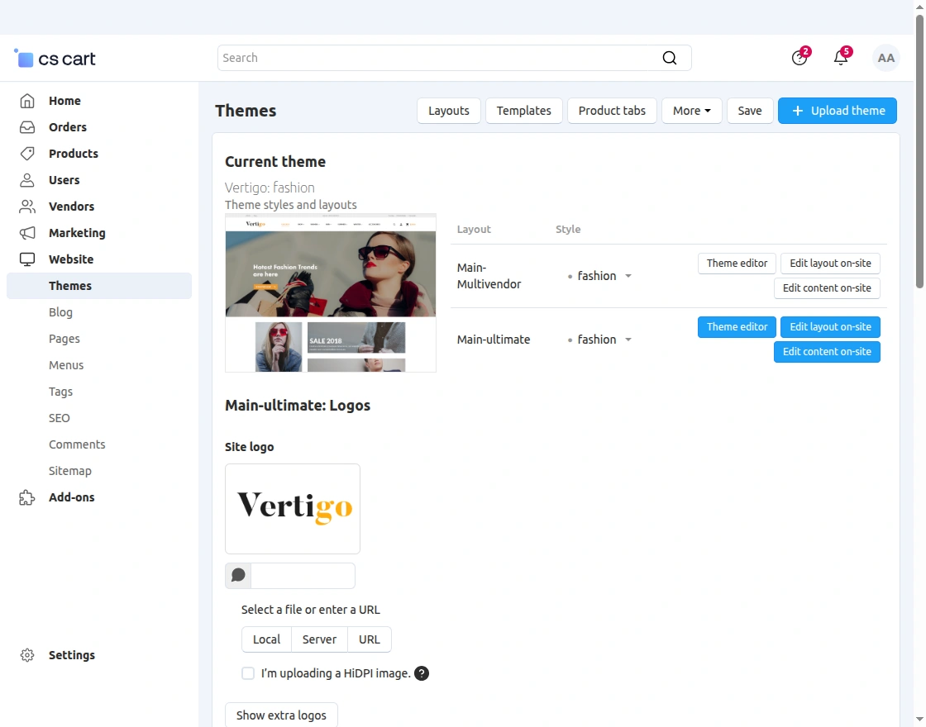926x727 pixels.
Task: Click the Upload theme button
Action: tap(838, 111)
